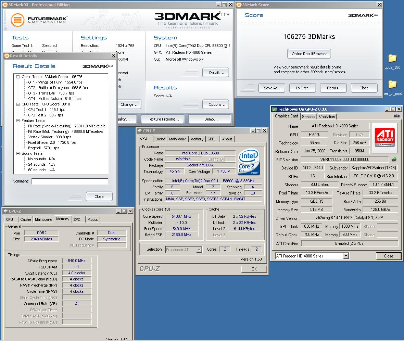404x341 pixels.
Task: Click the To Excel button
Action: click(302, 88)
